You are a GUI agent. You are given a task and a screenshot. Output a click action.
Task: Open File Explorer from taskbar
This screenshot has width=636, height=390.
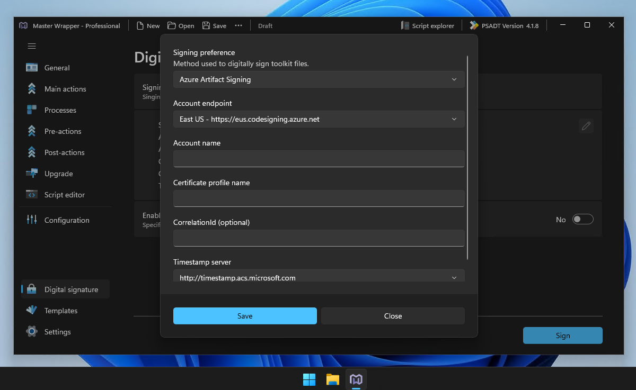[x=332, y=379]
